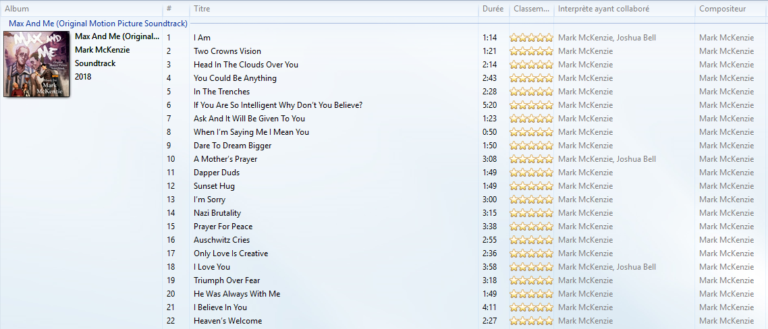
Task: Select album artist Mark McKenzie beside cover
Action: point(103,50)
